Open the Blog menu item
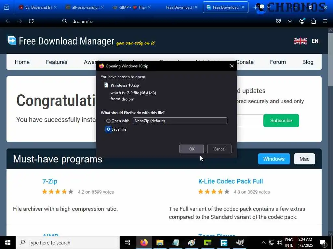The width and height of the screenshot is (333, 249). [x=308, y=62]
